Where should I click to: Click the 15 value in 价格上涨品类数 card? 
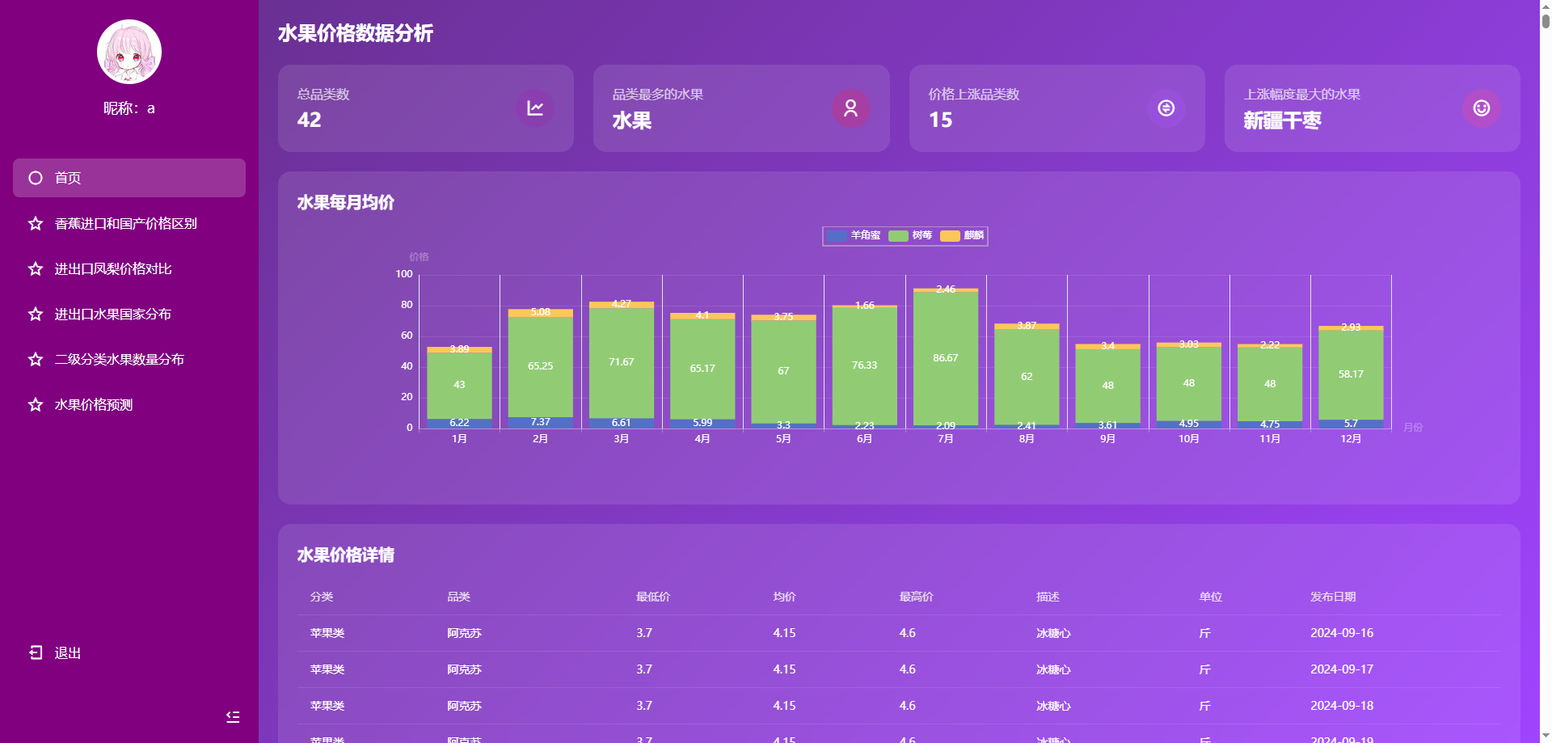point(941,120)
